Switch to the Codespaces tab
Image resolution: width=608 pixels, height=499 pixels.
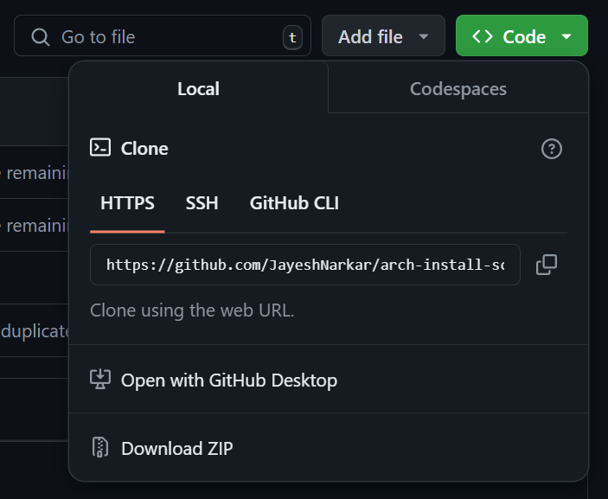point(458,88)
